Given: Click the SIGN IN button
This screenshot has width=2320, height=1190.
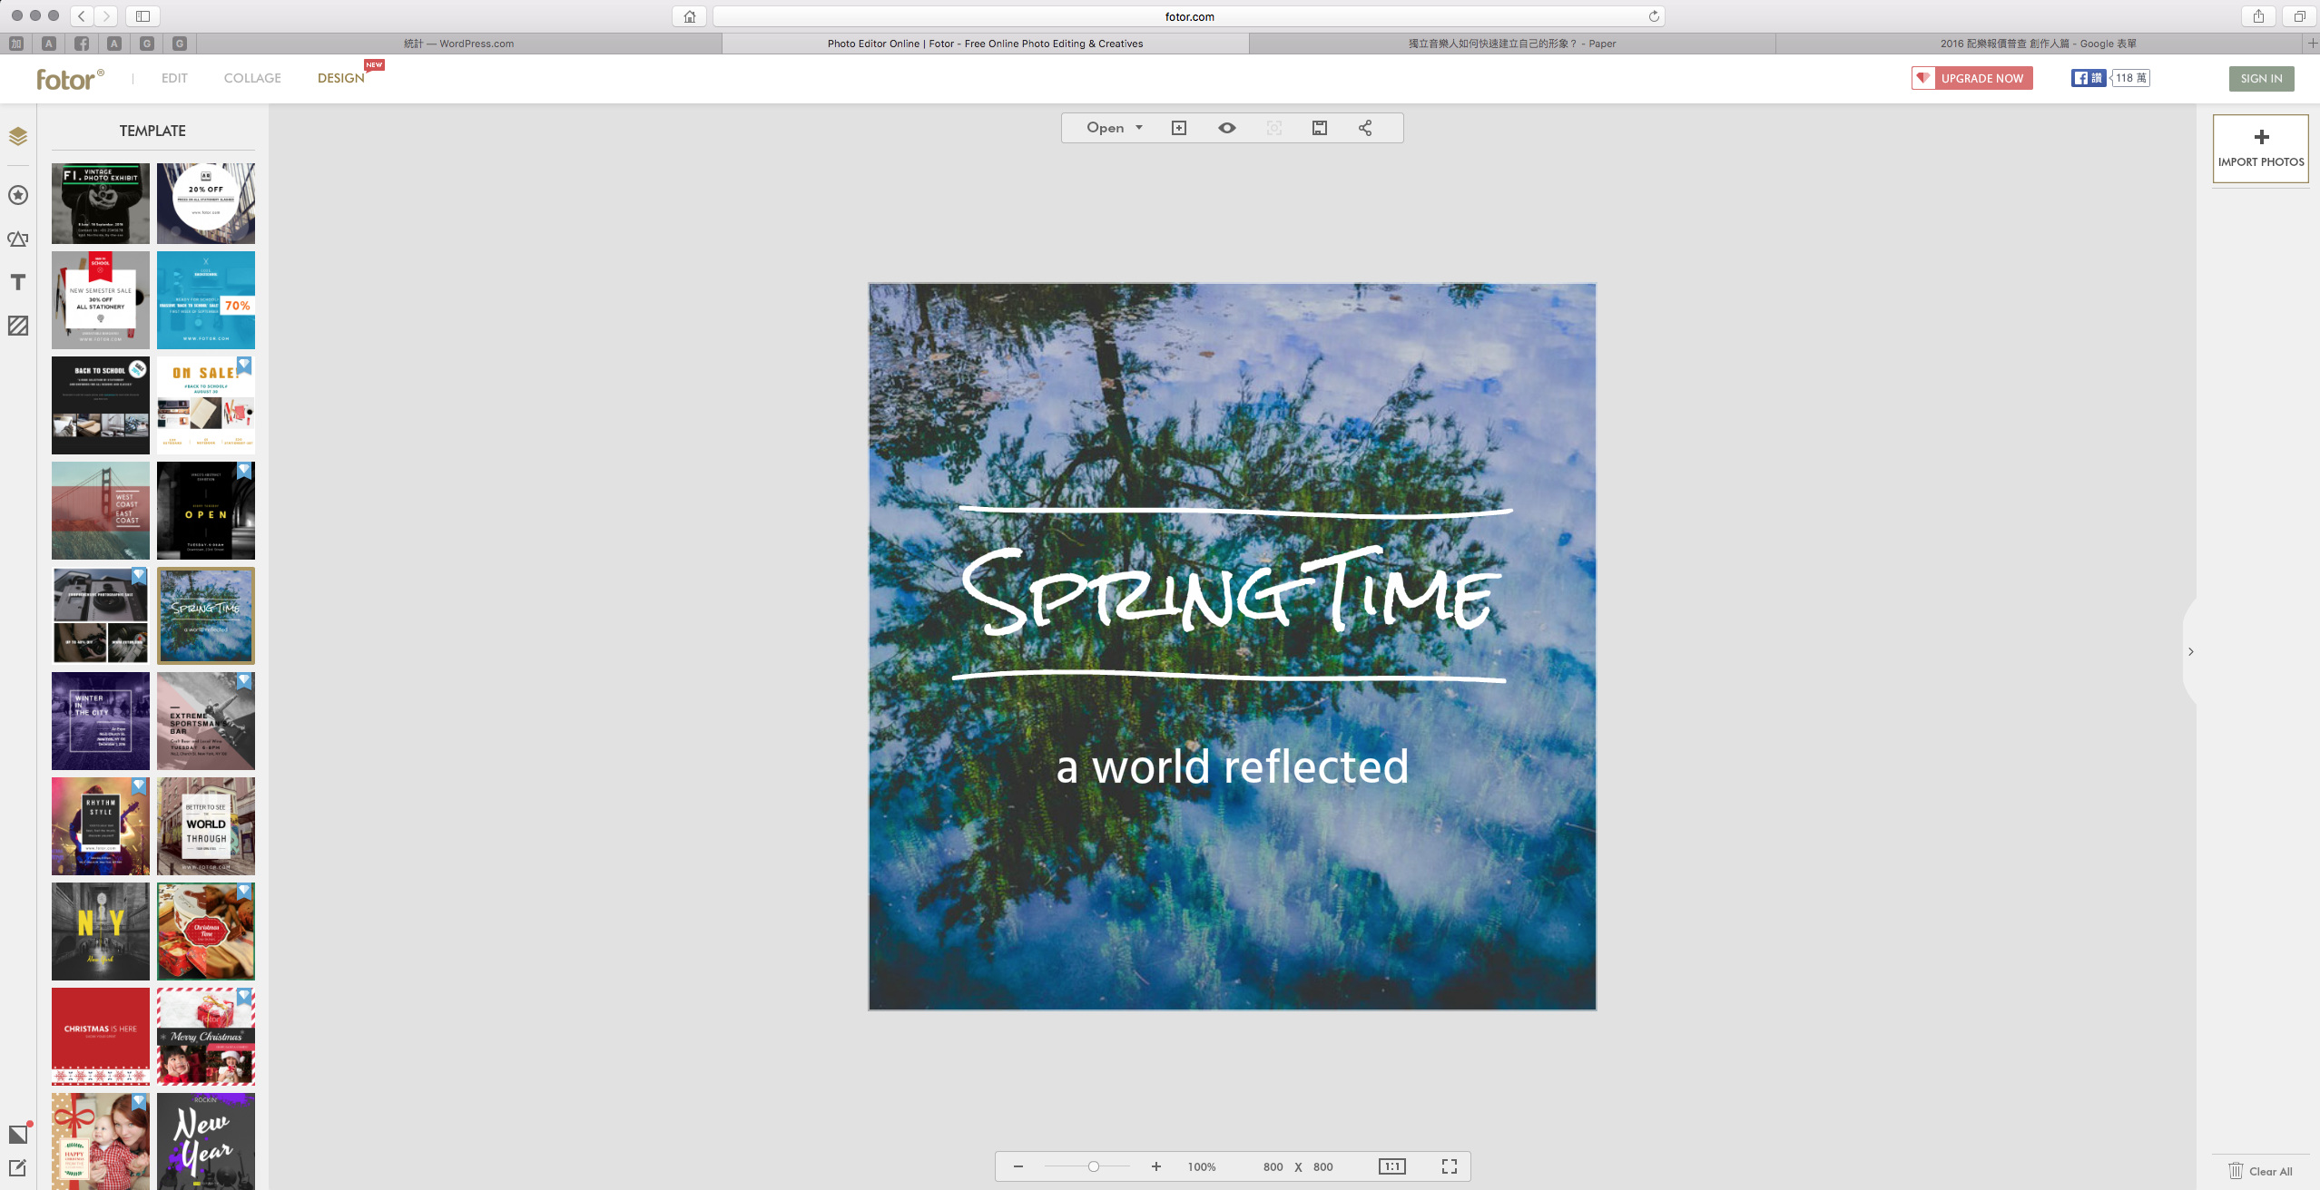Looking at the screenshot, I should click(x=2261, y=78).
